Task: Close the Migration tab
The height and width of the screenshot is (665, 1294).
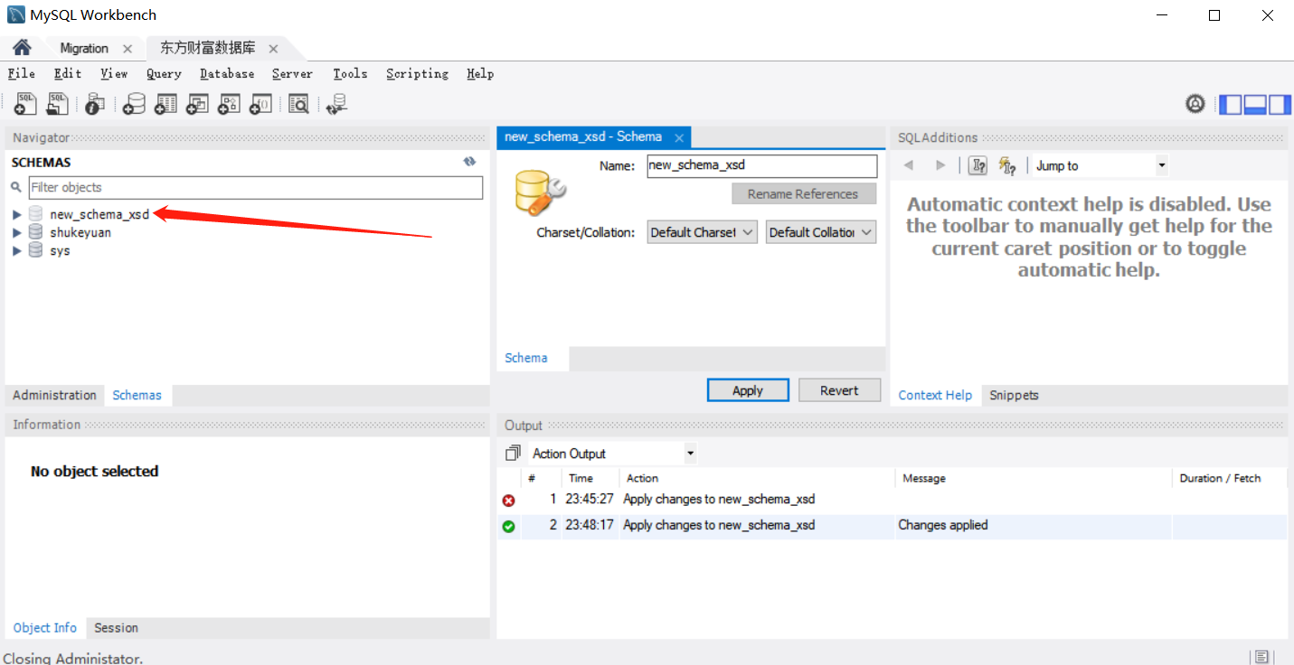Action: (128, 49)
